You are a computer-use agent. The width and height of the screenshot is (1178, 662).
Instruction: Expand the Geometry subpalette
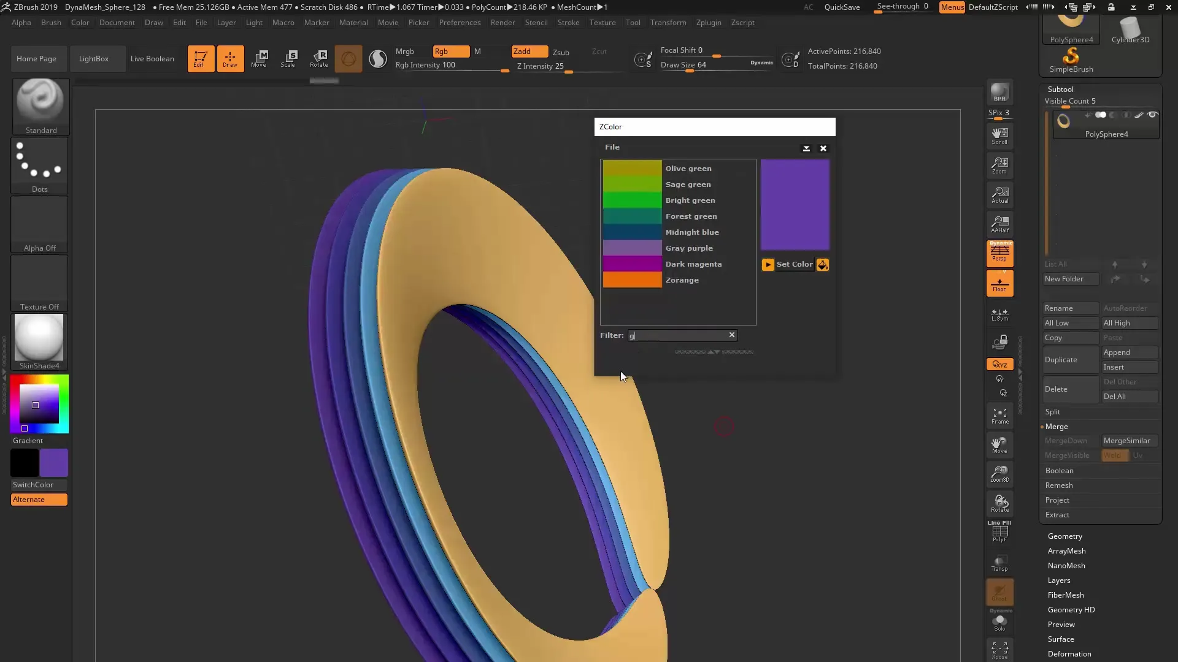(1064, 536)
